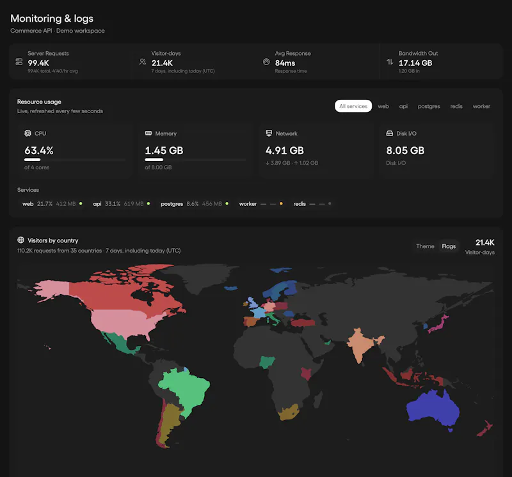This screenshot has width=512, height=477.
Task: Click the postgres service green status dot
Action: [227, 203]
